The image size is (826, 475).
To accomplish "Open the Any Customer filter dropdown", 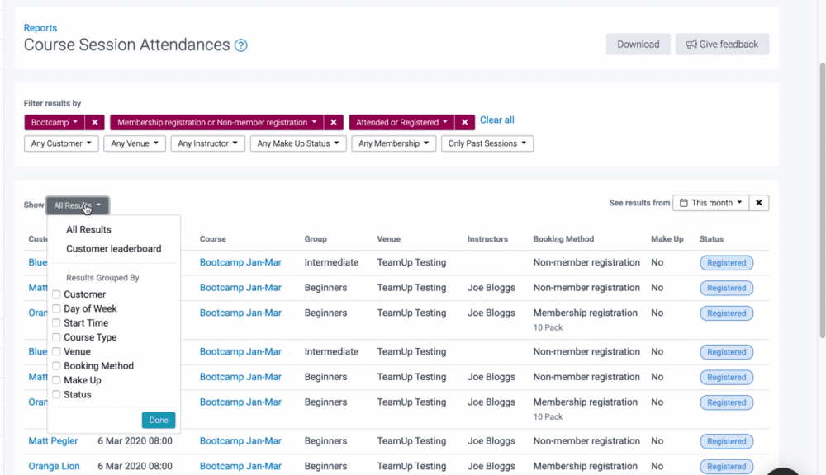I will click(61, 143).
